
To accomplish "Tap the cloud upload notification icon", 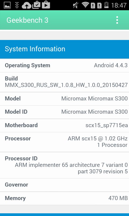I will tap(27, 5).
